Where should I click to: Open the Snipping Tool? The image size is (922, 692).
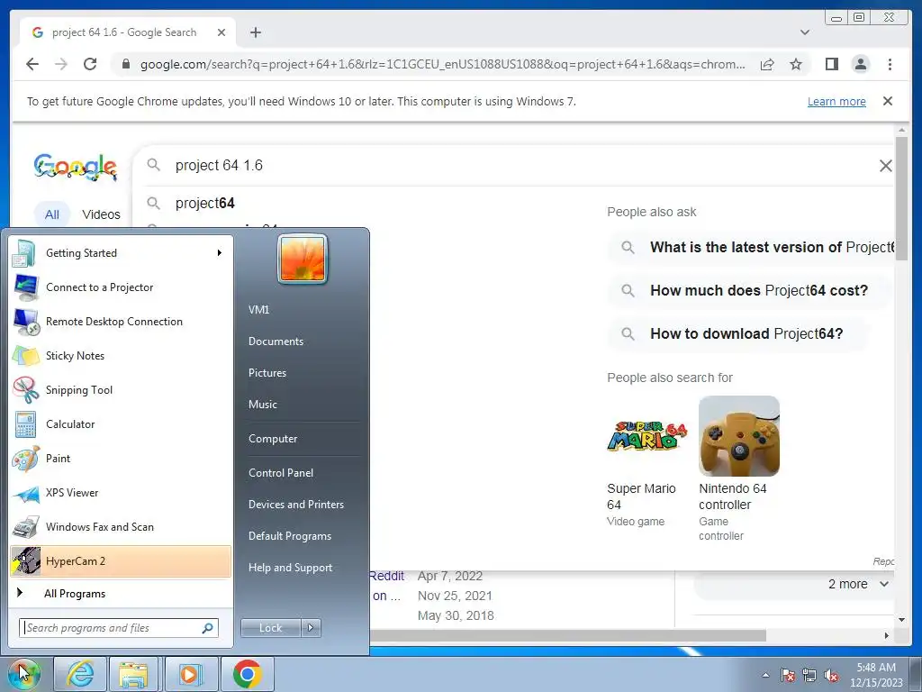tap(121, 389)
